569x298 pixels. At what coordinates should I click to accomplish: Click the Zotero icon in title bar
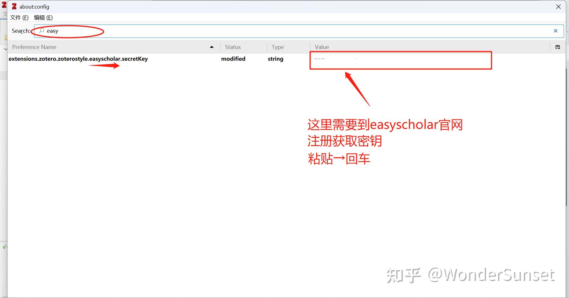click(14, 7)
